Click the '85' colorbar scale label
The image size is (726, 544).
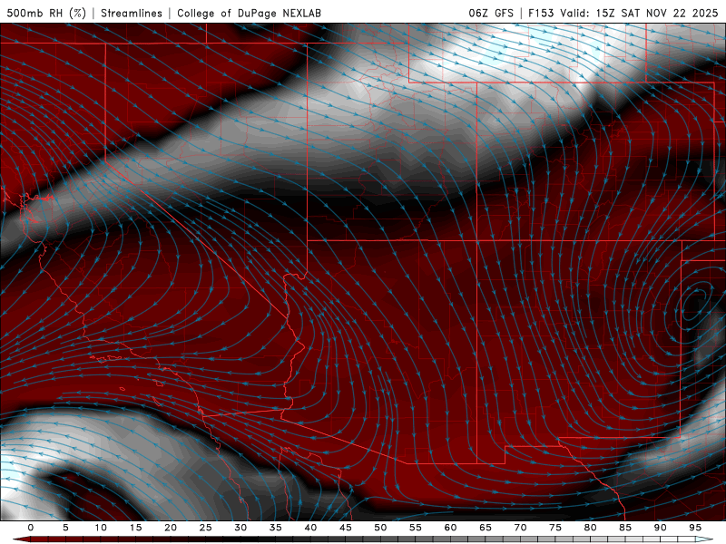point(625,528)
